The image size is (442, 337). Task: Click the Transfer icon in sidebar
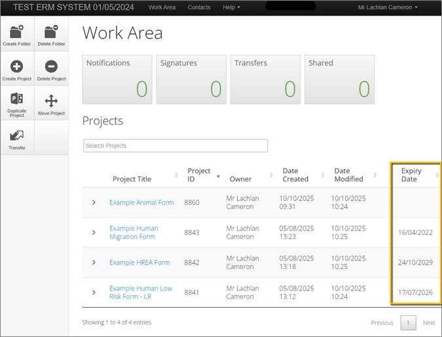[17, 136]
